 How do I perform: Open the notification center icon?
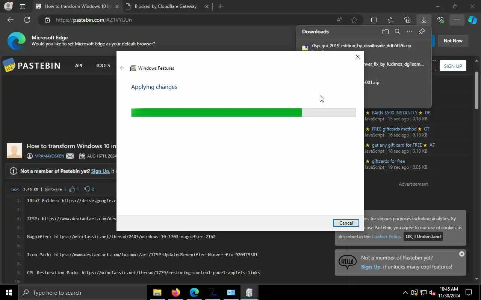coord(469,292)
